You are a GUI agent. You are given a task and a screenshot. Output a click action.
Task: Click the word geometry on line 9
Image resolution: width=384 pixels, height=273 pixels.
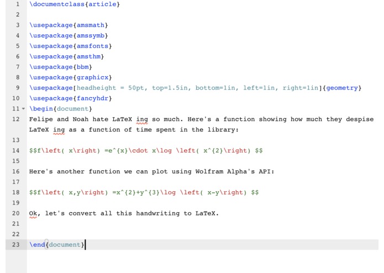[342, 88]
